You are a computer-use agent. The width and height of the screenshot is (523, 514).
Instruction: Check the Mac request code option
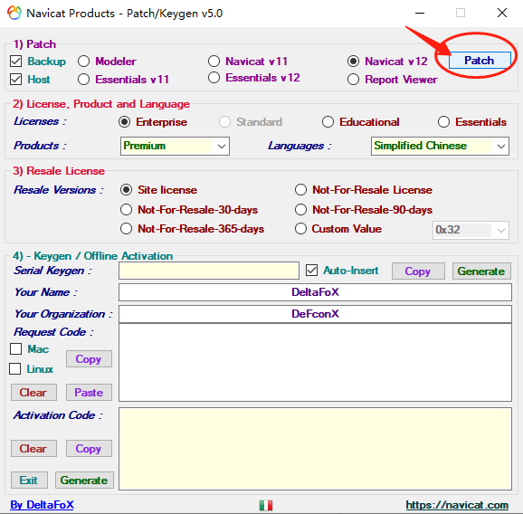(x=15, y=349)
